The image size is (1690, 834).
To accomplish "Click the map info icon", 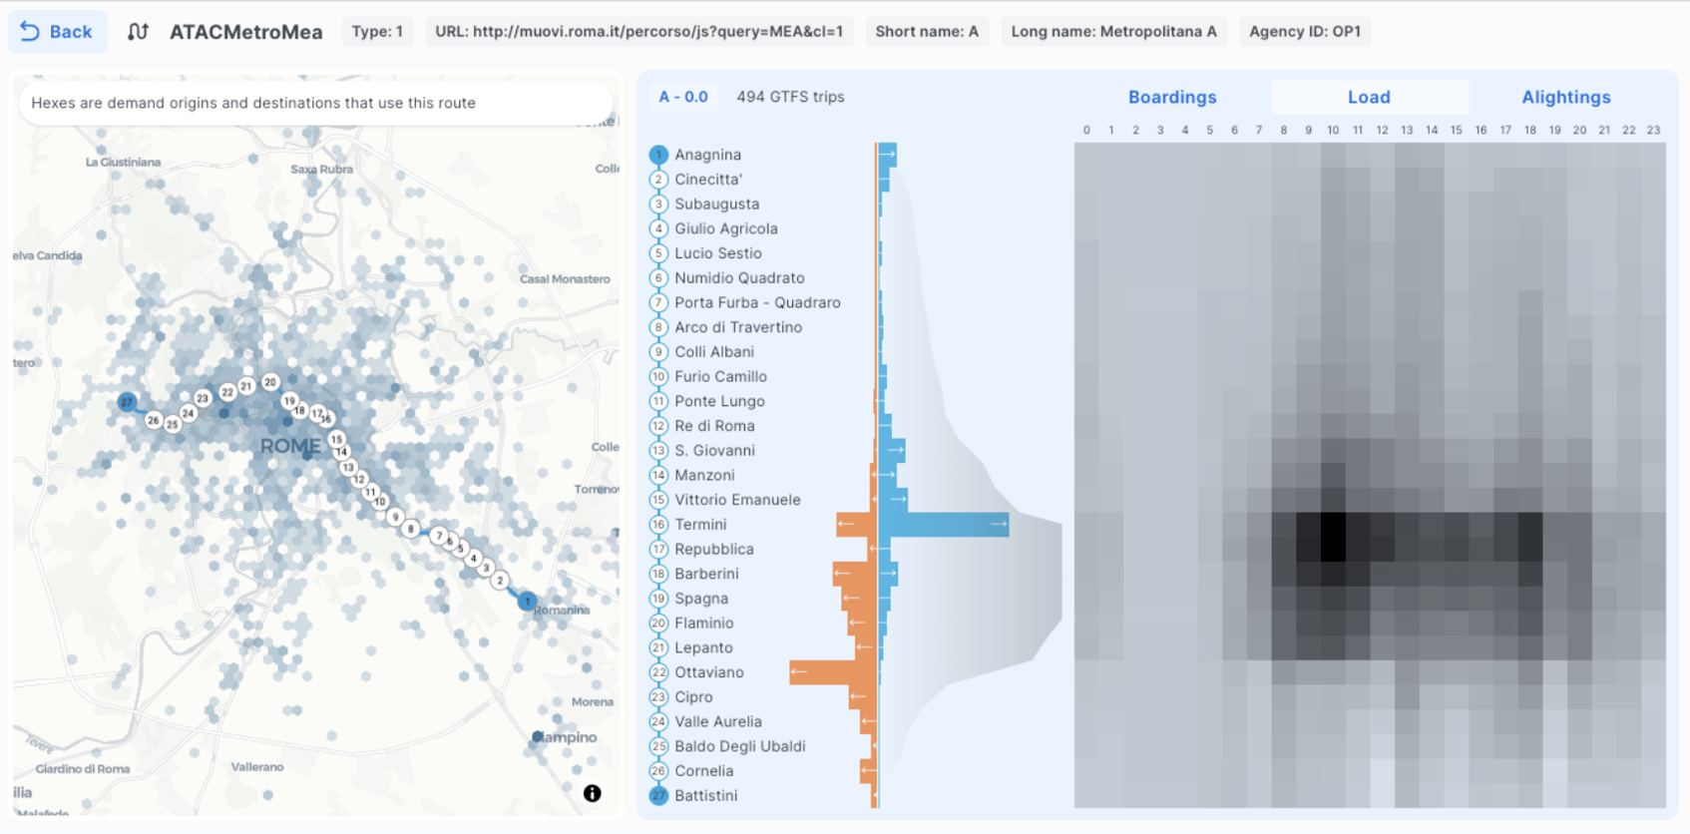I will pyautogui.click(x=592, y=793).
